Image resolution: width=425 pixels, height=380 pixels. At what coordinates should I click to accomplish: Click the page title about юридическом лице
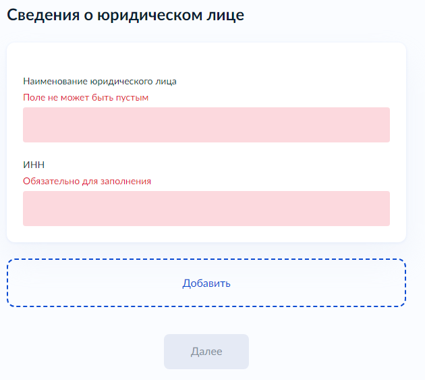tap(125, 15)
